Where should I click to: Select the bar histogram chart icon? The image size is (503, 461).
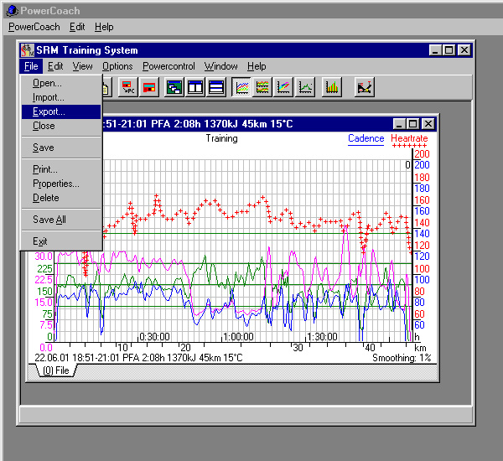pos(332,87)
